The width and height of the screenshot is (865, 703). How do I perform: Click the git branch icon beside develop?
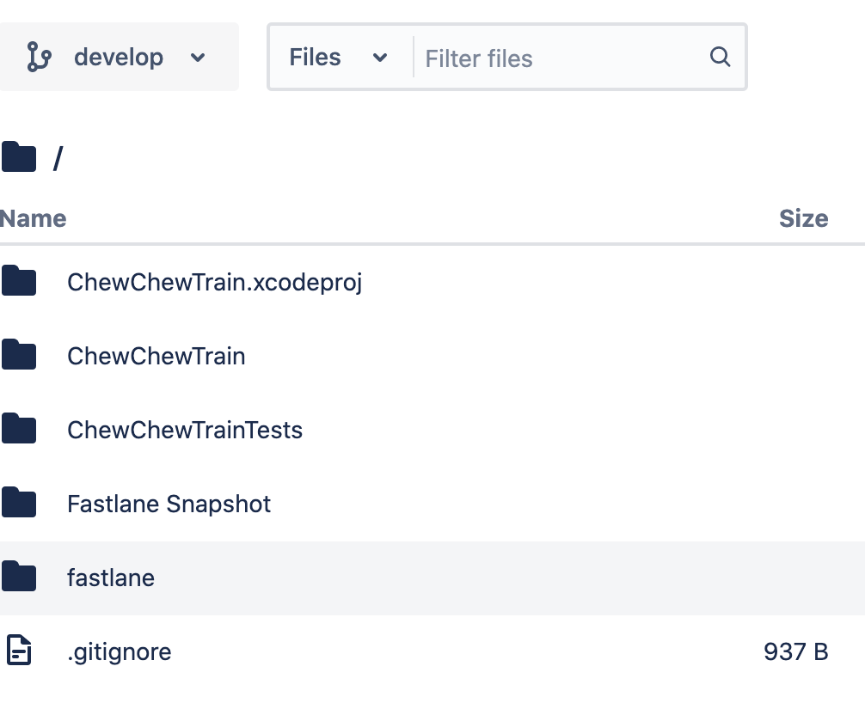40,57
